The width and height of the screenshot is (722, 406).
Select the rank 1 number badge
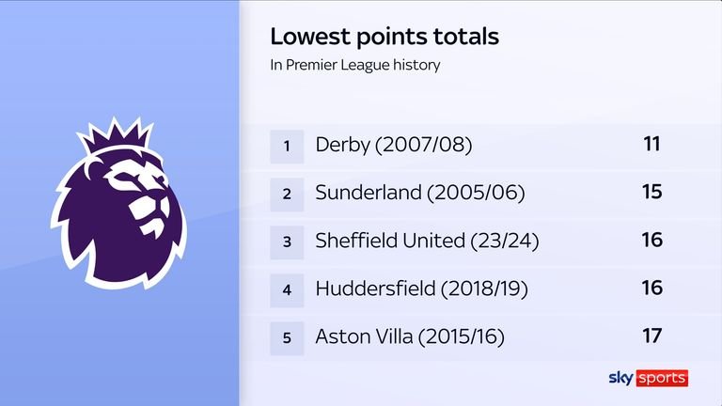tap(287, 146)
